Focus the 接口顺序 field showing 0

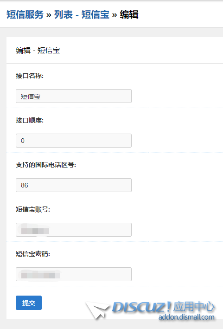tap(74, 141)
